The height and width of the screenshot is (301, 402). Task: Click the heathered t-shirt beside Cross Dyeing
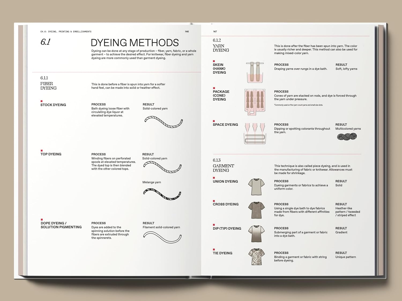256,210
